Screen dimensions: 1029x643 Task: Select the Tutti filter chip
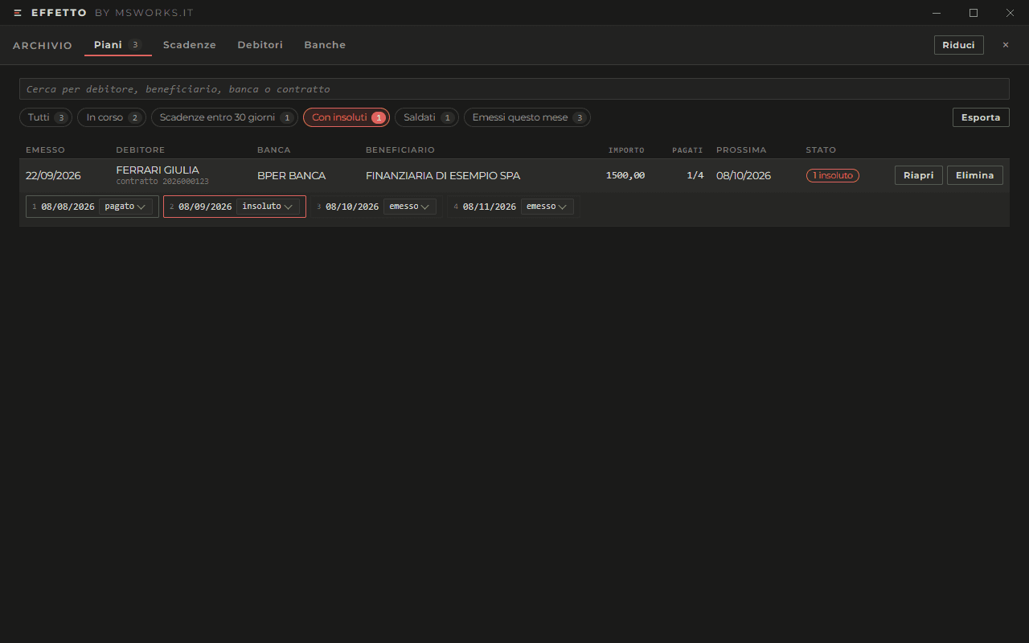pos(46,117)
